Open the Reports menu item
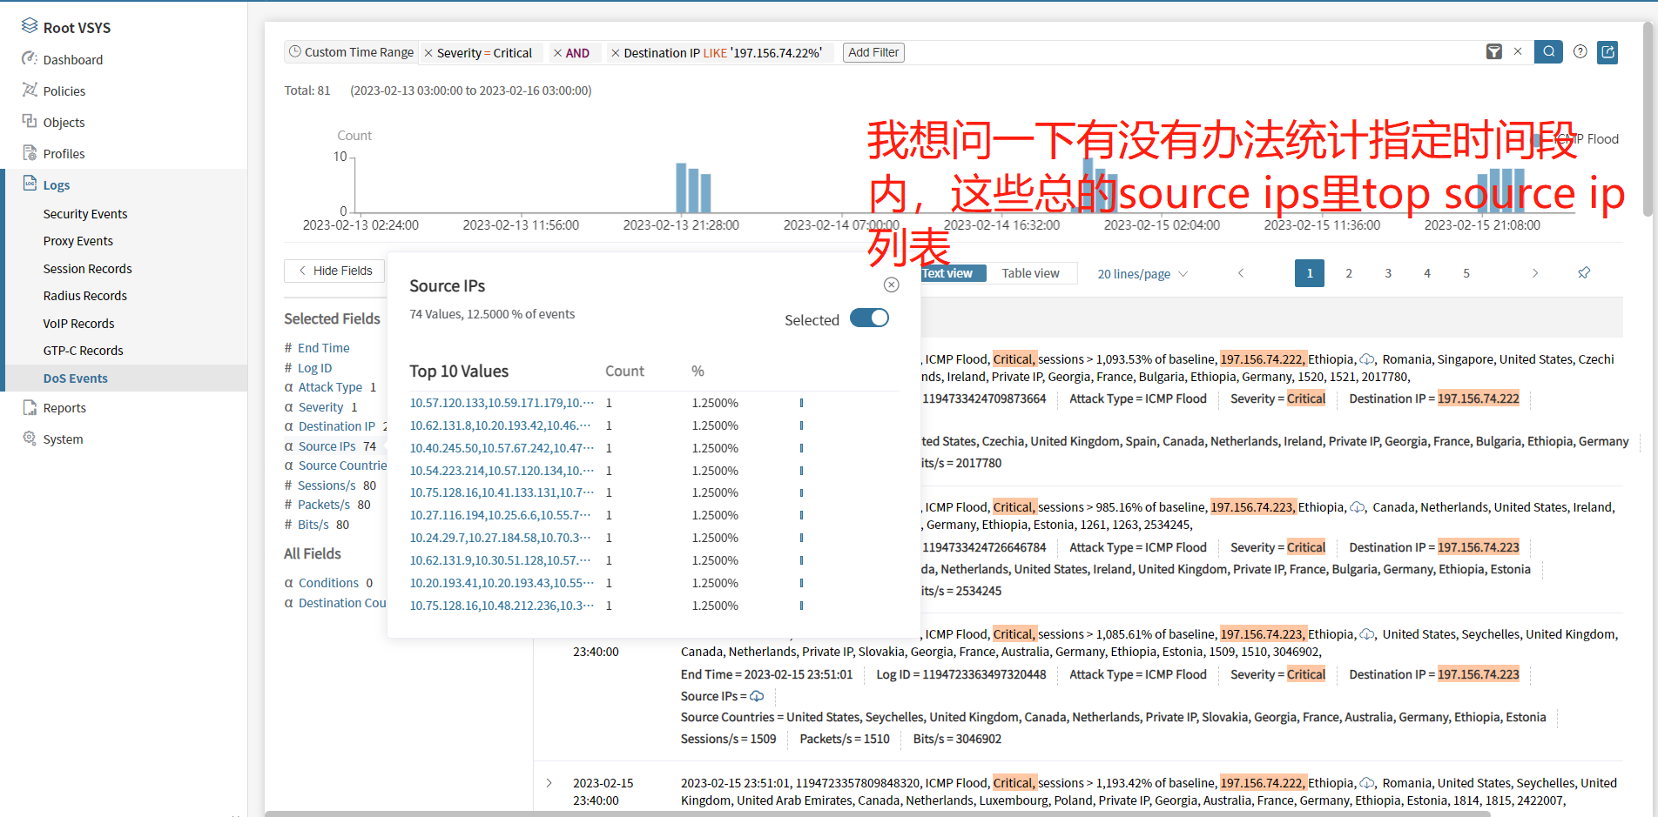 [x=64, y=408]
